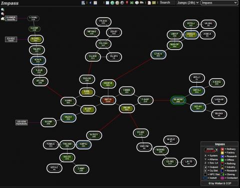The height and width of the screenshot is (188, 240).
Task: Open the E3-SDZ border region box
Action: (11, 40)
